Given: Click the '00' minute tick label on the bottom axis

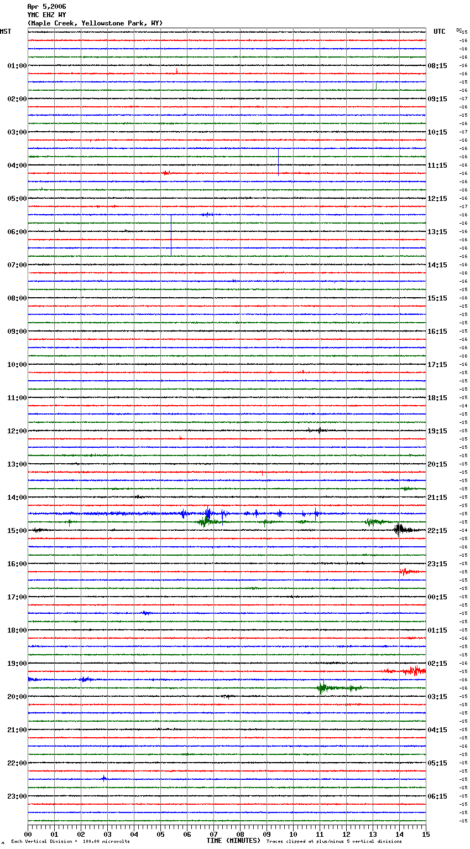Looking at the screenshot, I should (28, 834).
